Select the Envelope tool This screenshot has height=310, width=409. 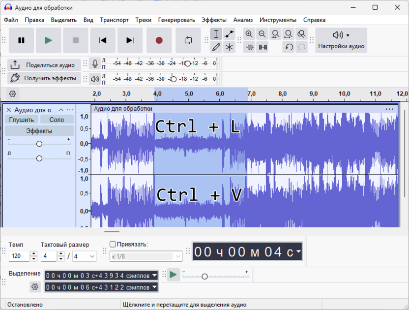(229, 34)
